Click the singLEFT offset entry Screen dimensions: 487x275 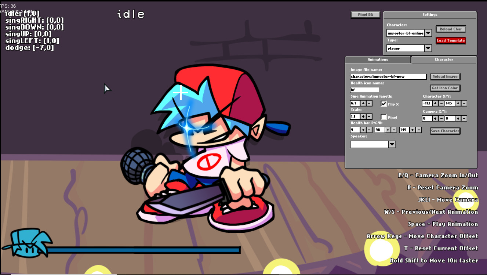click(x=32, y=41)
